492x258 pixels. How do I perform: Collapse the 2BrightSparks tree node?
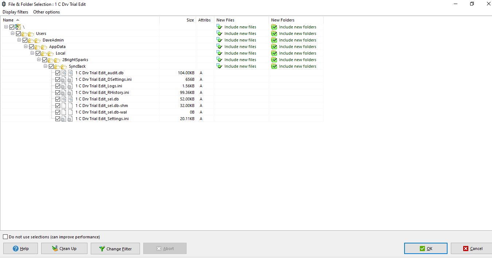pos(39,60)
